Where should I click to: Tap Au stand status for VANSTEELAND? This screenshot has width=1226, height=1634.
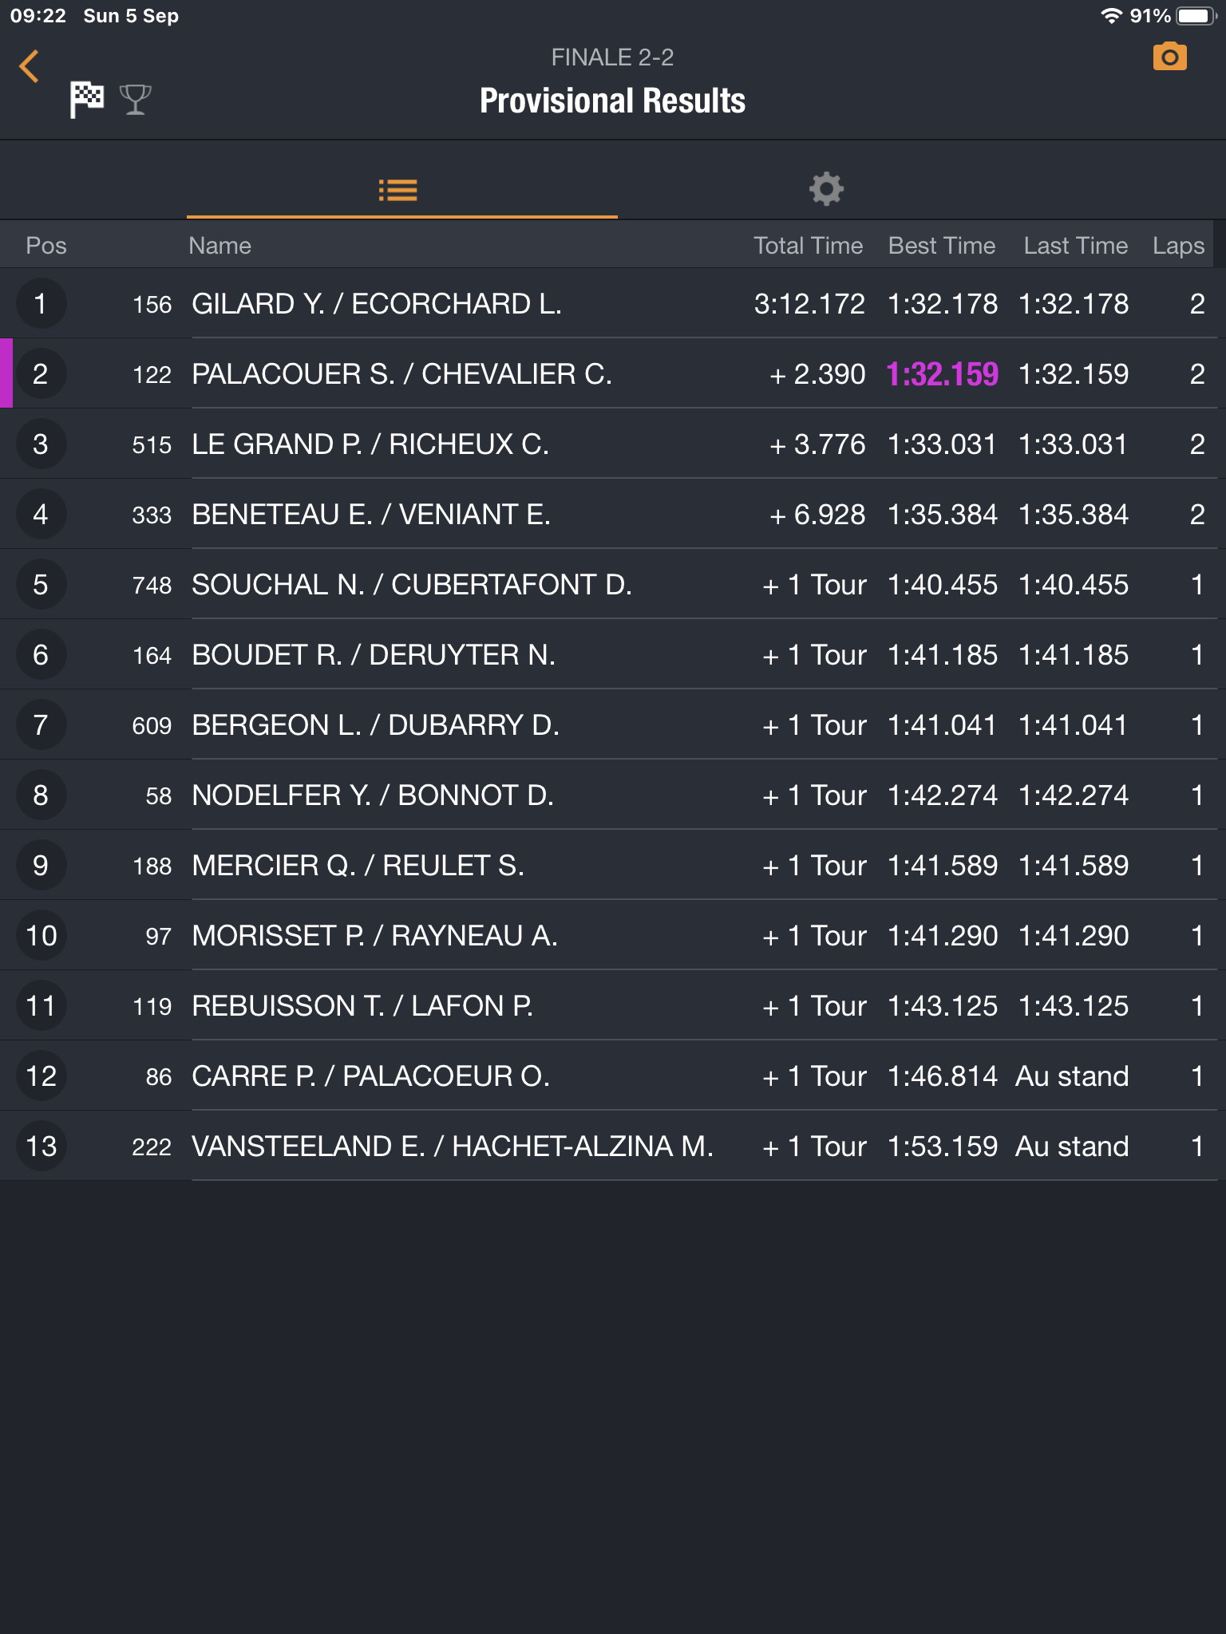point(1072,1147)
